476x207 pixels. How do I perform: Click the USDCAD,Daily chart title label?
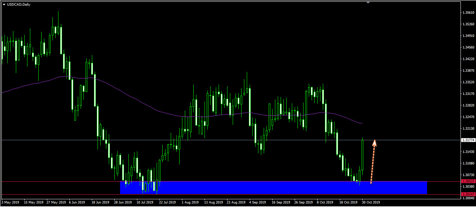click(19, 5)
